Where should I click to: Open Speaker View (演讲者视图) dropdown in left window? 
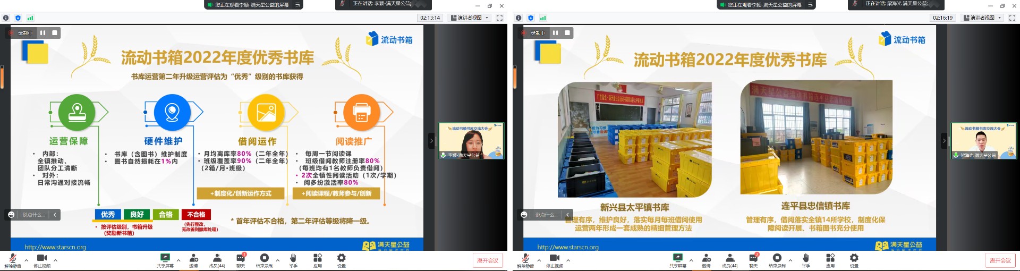tap(470, 18)
